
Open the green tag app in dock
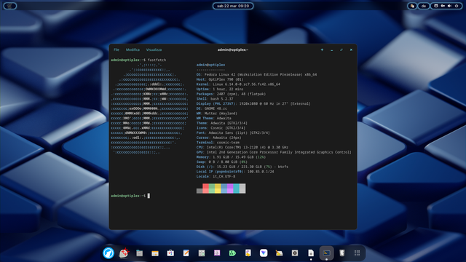point(232,253)
